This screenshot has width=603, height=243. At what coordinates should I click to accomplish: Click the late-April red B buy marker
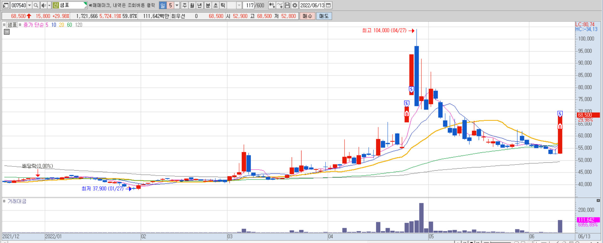(406, 114)
